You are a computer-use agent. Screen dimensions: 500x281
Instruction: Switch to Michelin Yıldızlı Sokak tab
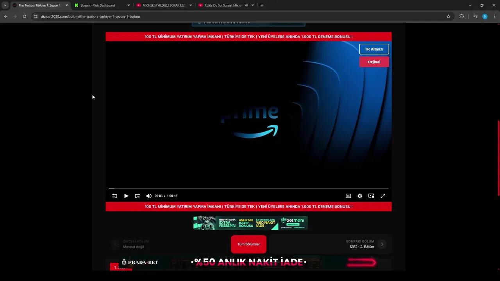click(164, 5)
